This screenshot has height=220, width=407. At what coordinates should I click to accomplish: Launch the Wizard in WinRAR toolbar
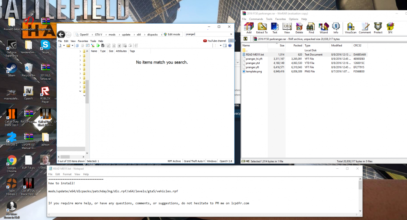[x=324, y=28]
